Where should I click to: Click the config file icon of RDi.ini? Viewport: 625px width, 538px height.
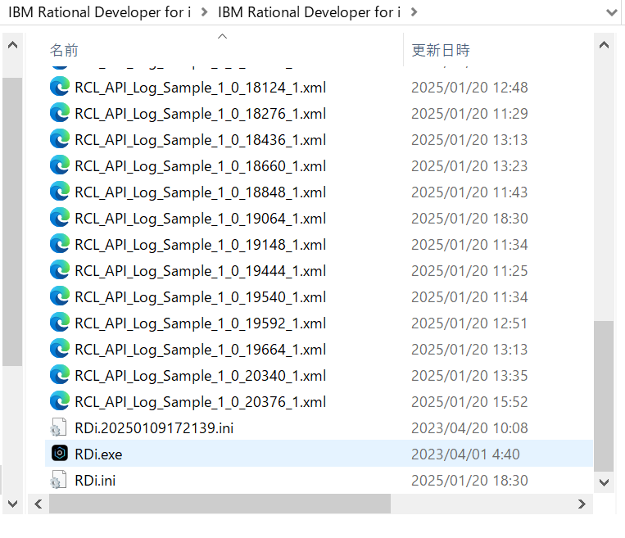pyautogui.click(x=59, y=480)
